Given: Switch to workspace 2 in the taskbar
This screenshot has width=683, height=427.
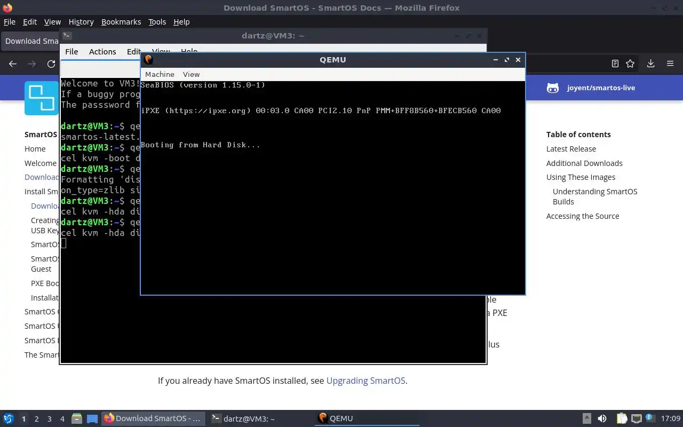Looking at the screenshot, I should 36,419.
